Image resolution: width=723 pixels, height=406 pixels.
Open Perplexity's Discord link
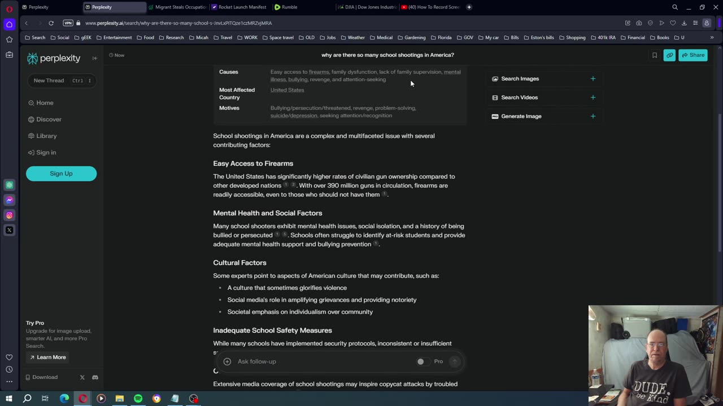(x=95, y=377)
